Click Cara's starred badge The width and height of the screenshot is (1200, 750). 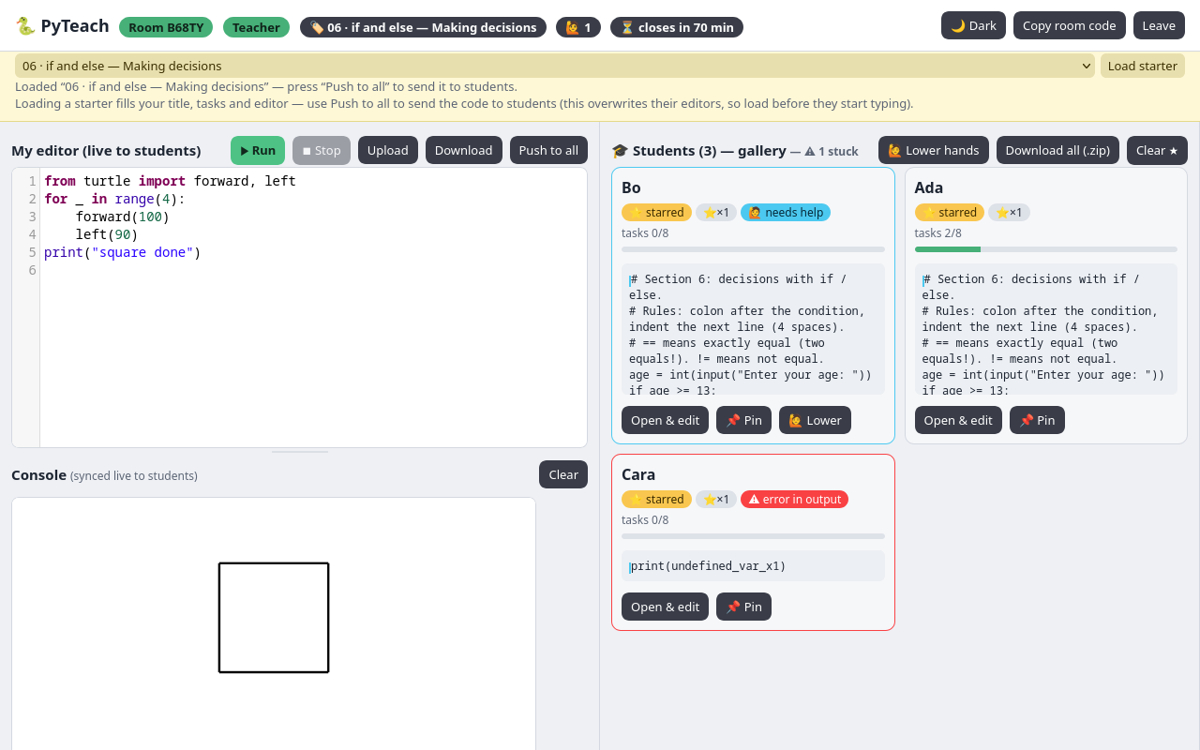point(656,499)
